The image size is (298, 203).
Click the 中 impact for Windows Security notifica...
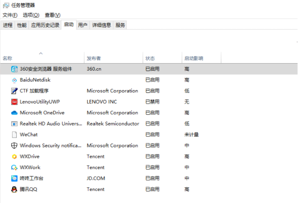coord(187,145)
